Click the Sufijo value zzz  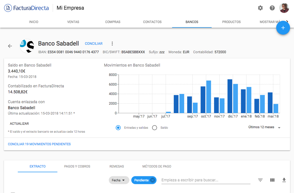click(162, 52)
